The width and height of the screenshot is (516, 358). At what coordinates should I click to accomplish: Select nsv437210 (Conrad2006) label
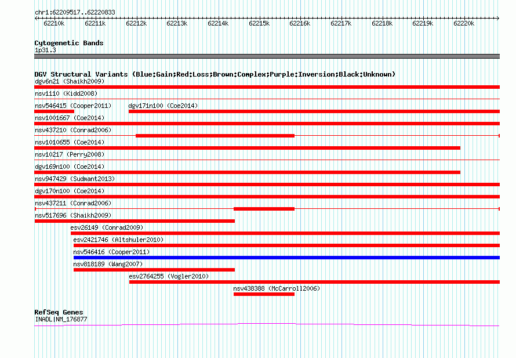[x=73, y=130]
